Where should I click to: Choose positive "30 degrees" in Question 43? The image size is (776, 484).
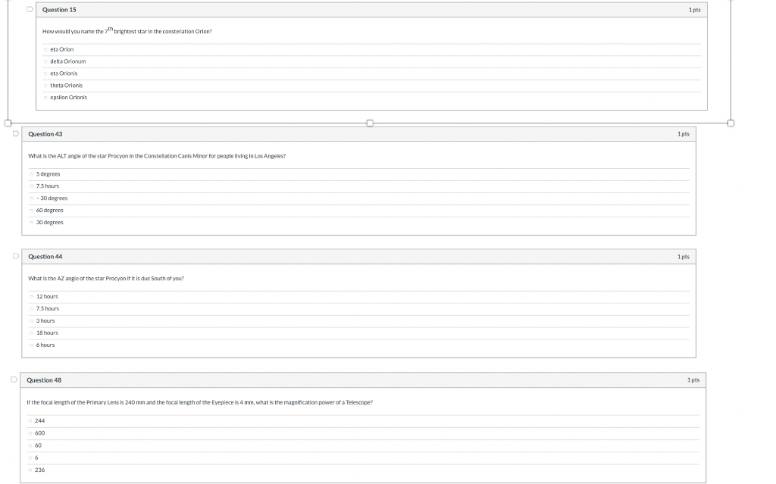[x=32, y=223]
